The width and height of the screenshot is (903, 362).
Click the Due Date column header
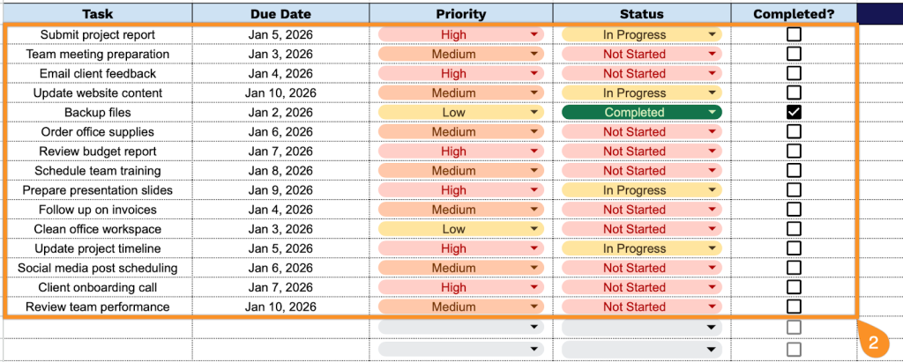tap(280, 13)
